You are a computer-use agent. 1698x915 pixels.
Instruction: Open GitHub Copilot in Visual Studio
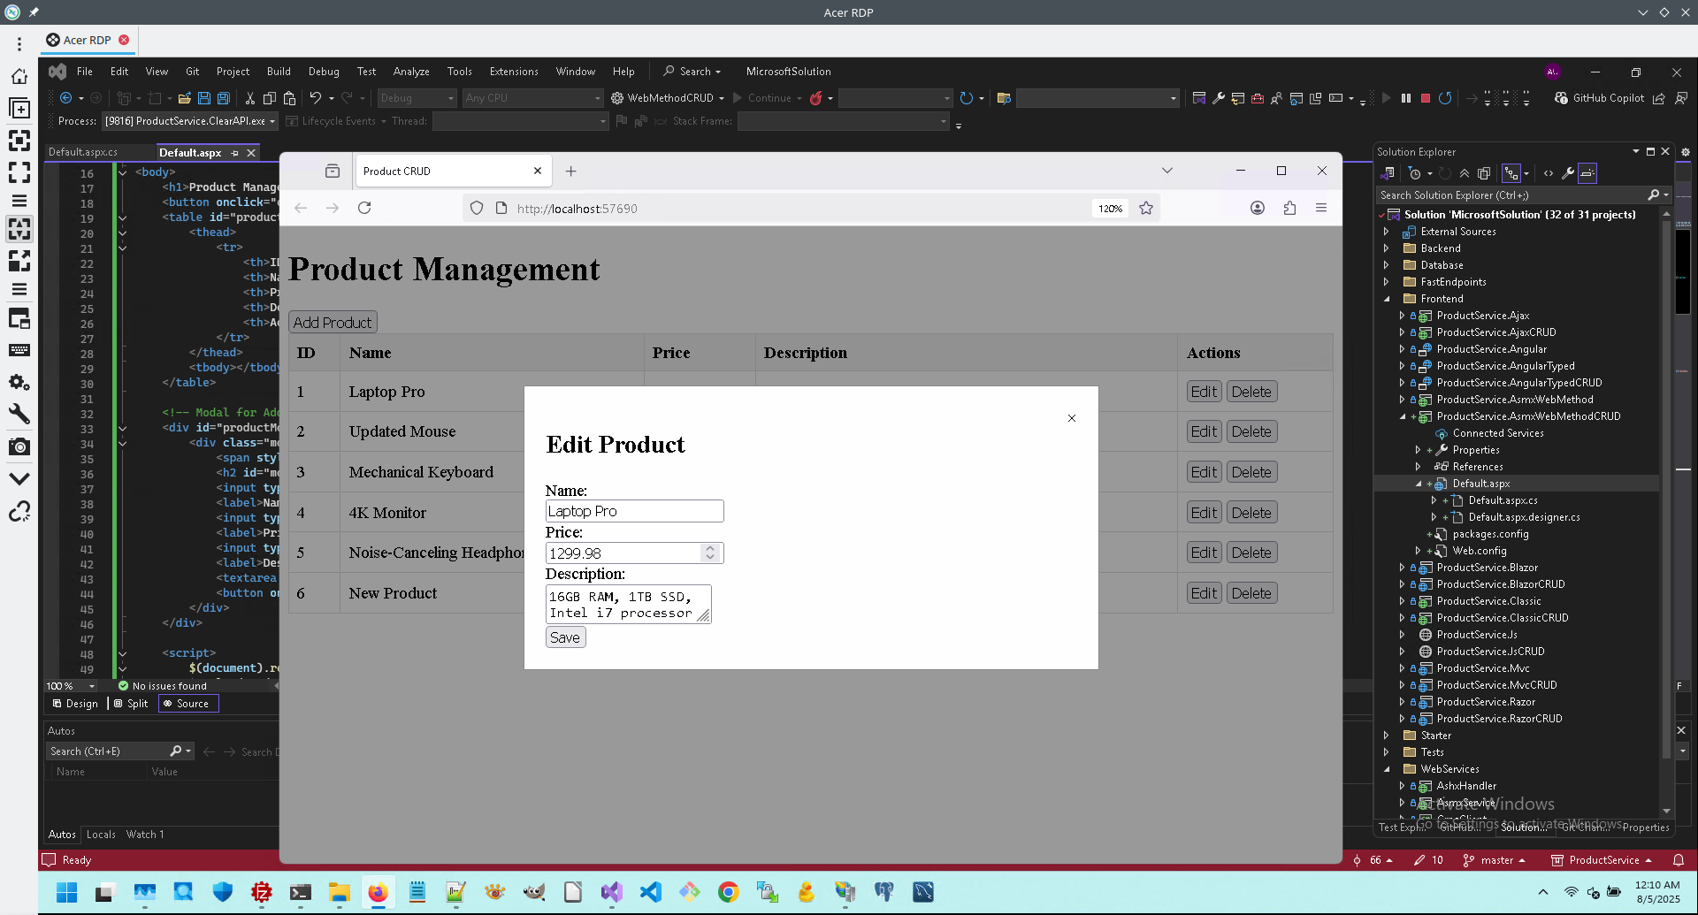pyautogui.click(x=1600, y=98)
